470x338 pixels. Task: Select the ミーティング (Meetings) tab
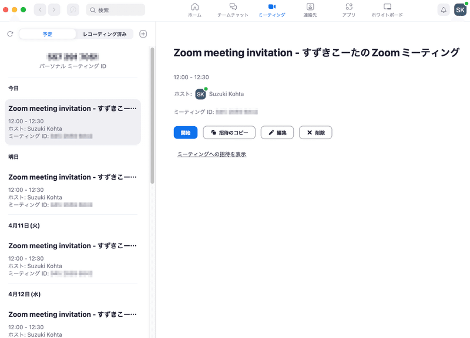click(272, 10)
